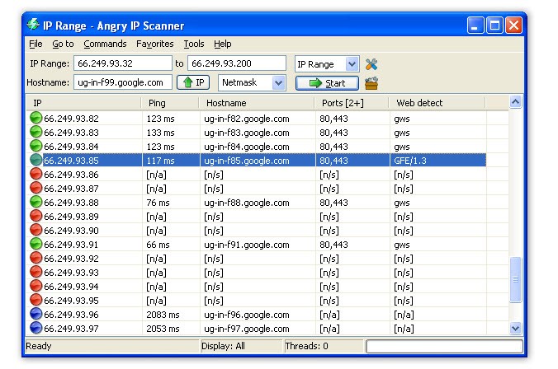The image size is (558, 369).
Task: Click the Hostname input field
Action: (123, 82)
